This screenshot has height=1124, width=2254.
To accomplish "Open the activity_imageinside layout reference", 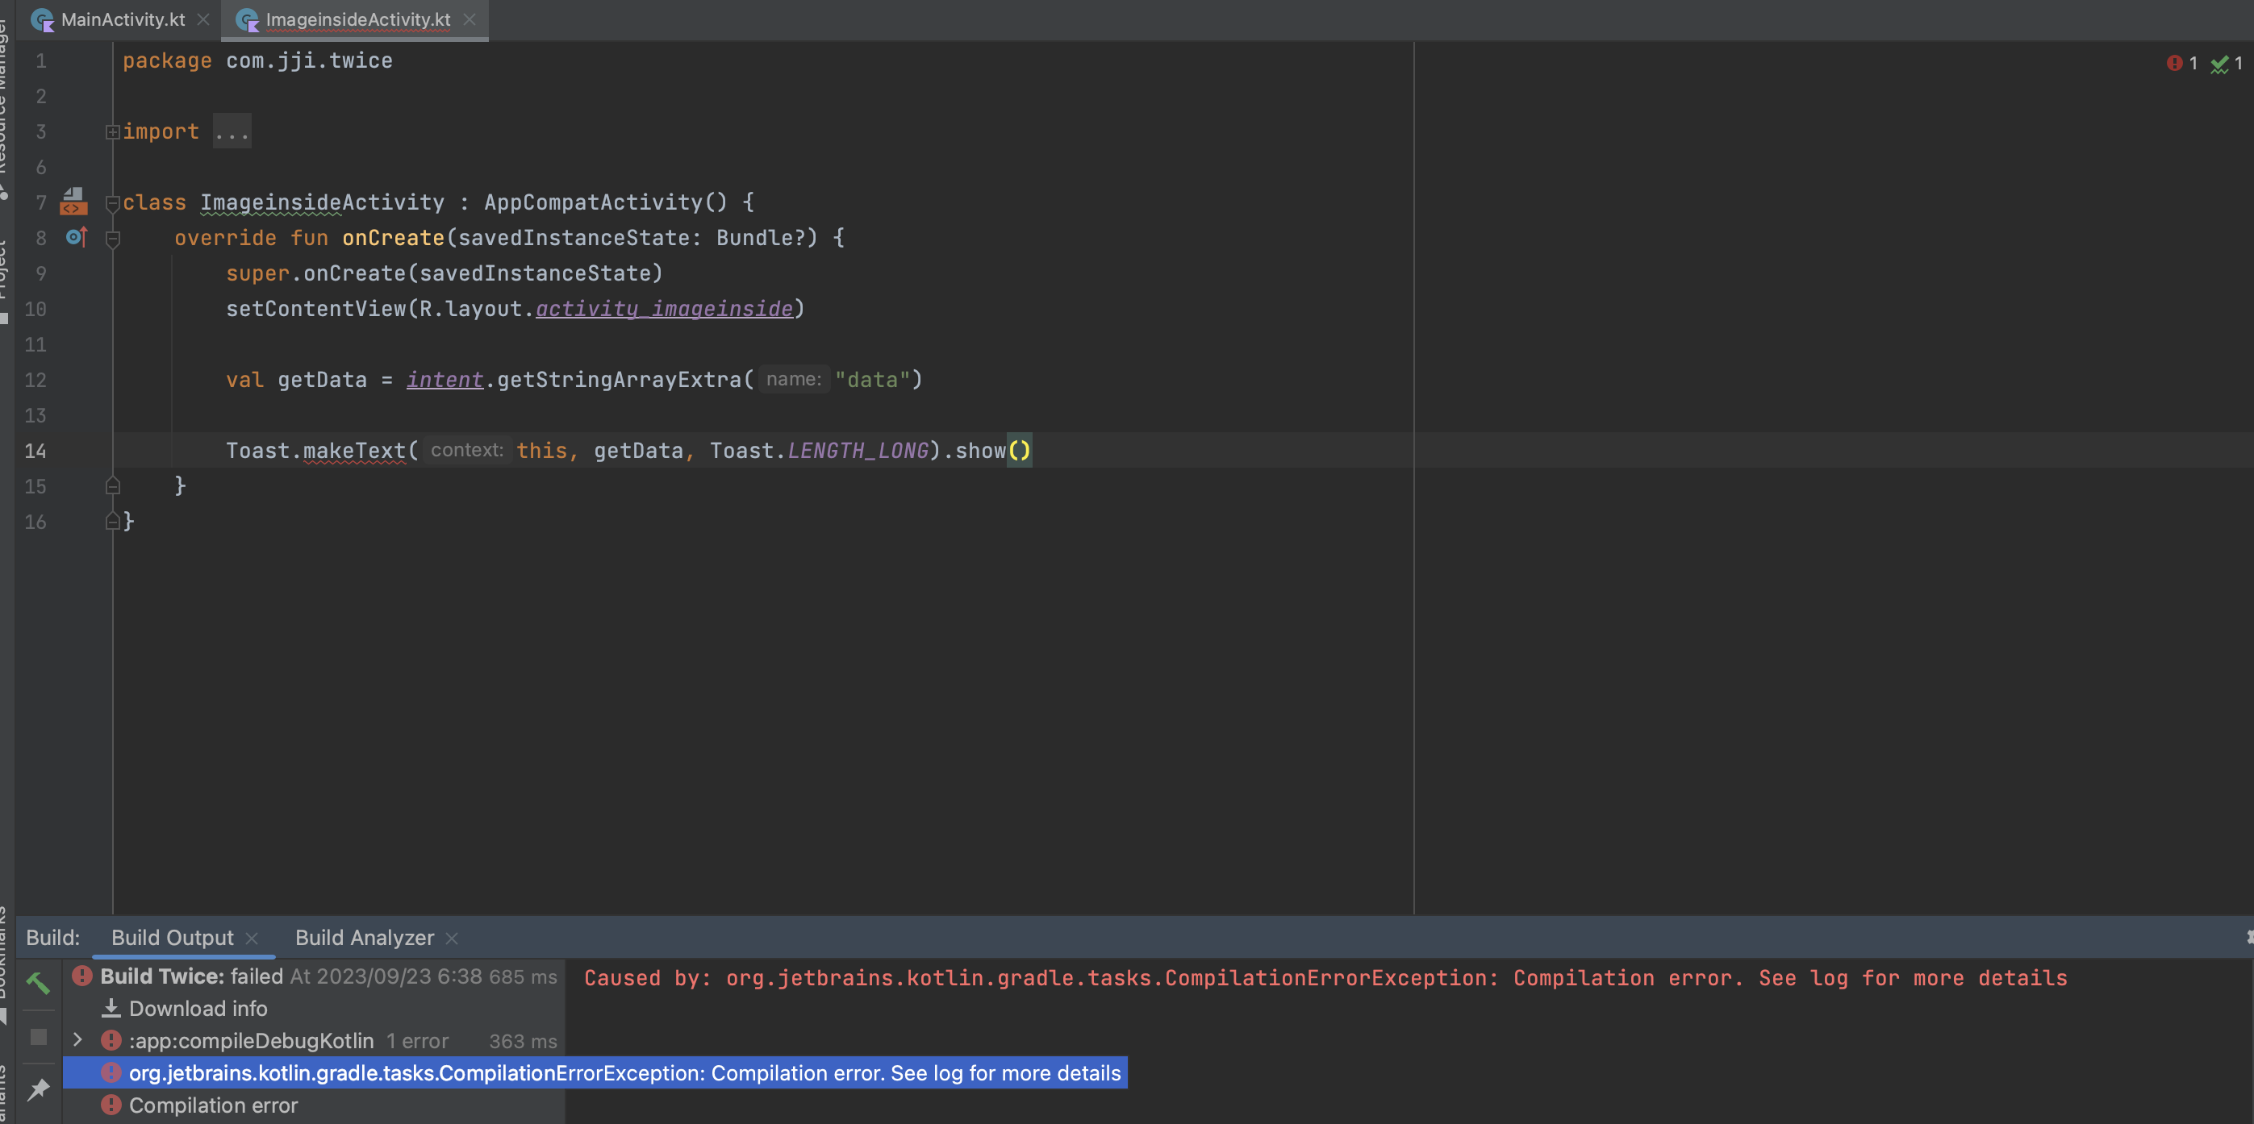I will tap(664, 309).
